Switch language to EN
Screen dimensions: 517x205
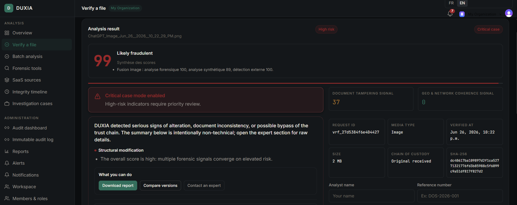[x=463, y=3]
